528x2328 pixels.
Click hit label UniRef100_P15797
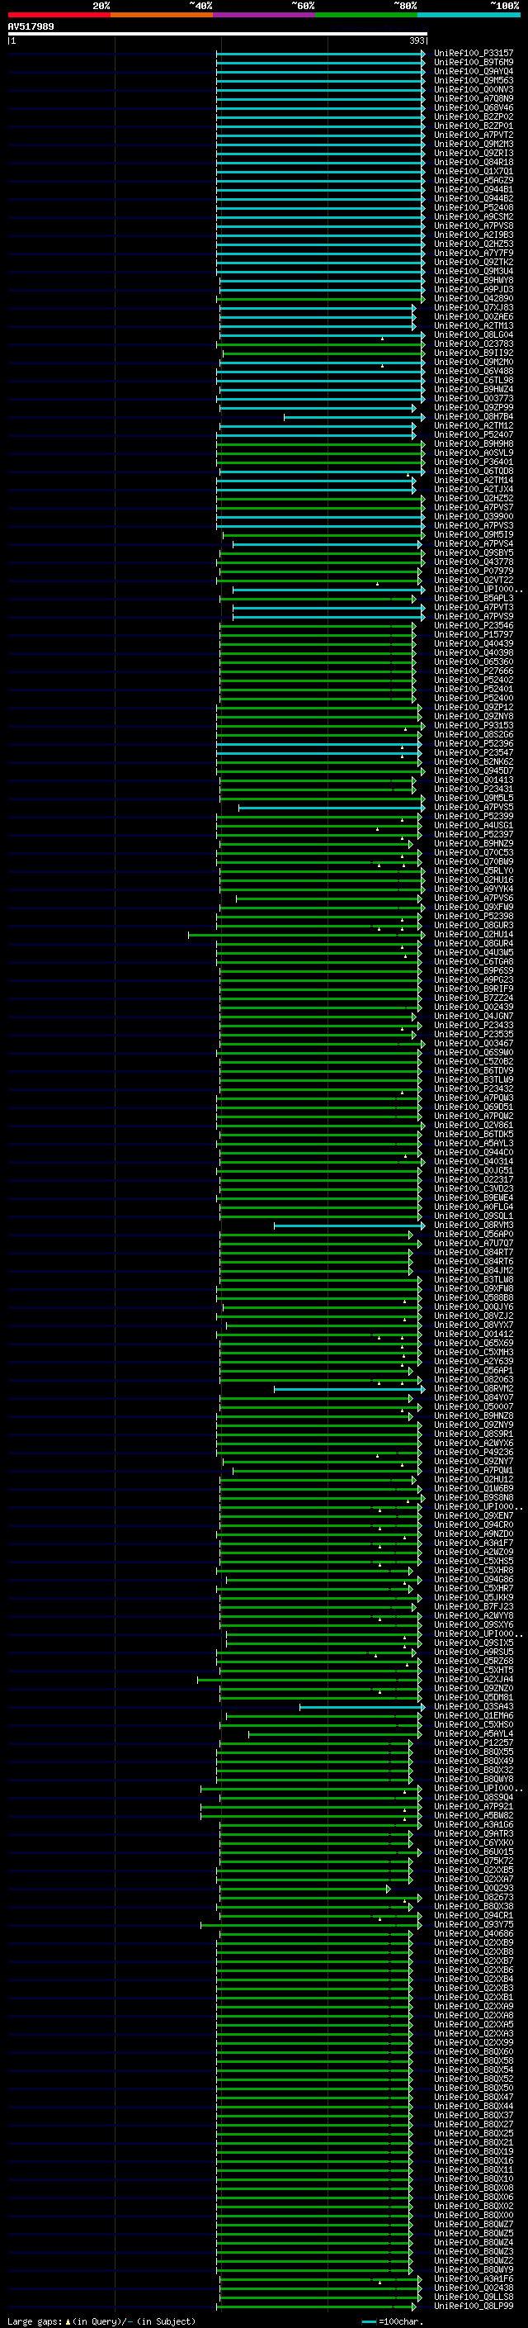pyautogui.click(x=473, y=634)
